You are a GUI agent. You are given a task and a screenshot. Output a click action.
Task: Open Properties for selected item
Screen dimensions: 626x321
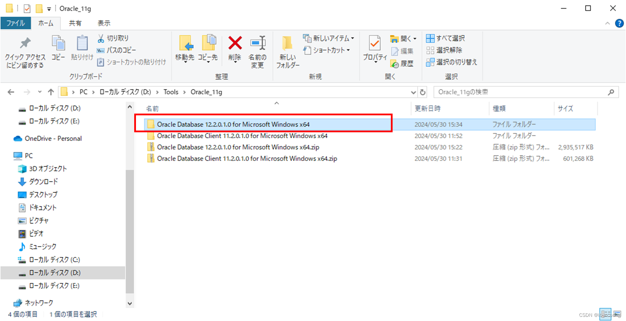[375, 48]
